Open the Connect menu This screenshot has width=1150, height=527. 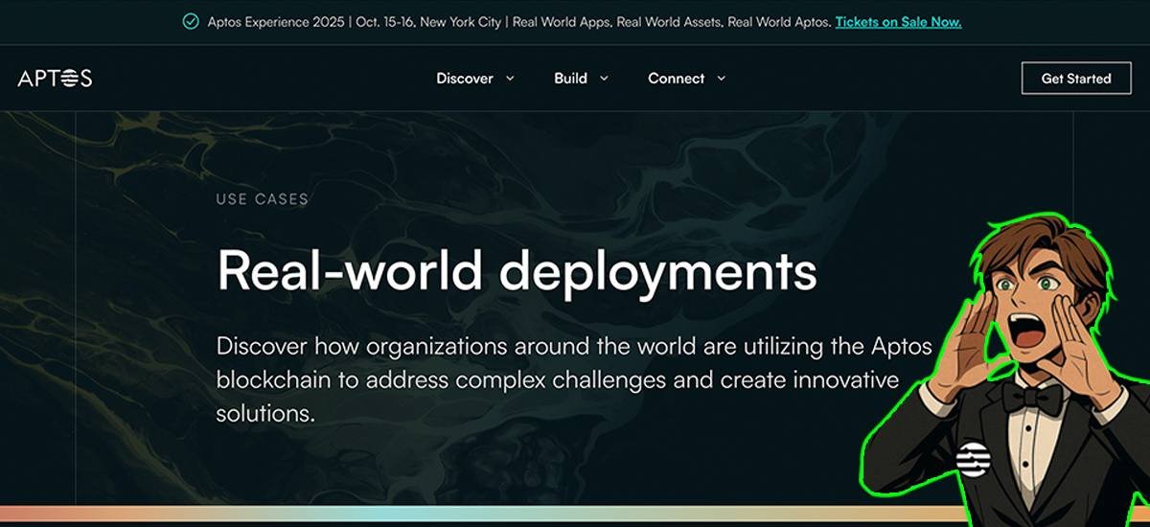[677, 79]
